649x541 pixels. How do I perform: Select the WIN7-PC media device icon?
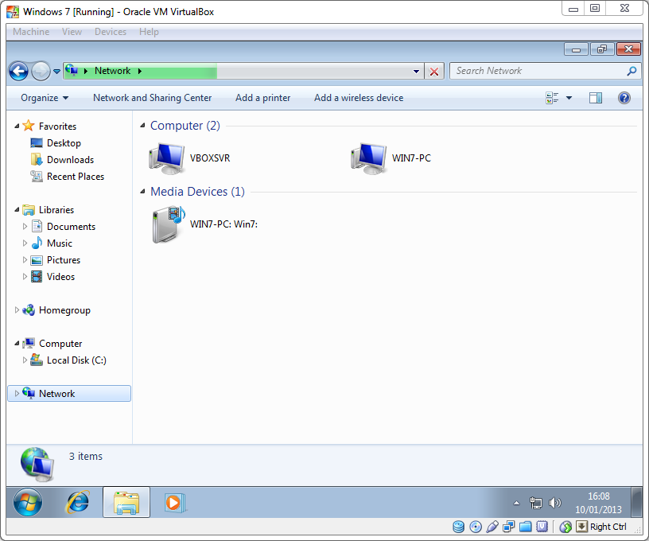pos(168,224)
